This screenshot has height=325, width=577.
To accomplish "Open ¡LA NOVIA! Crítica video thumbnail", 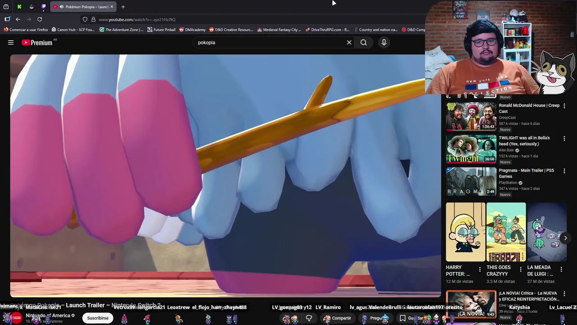I will tap(471, 305).
